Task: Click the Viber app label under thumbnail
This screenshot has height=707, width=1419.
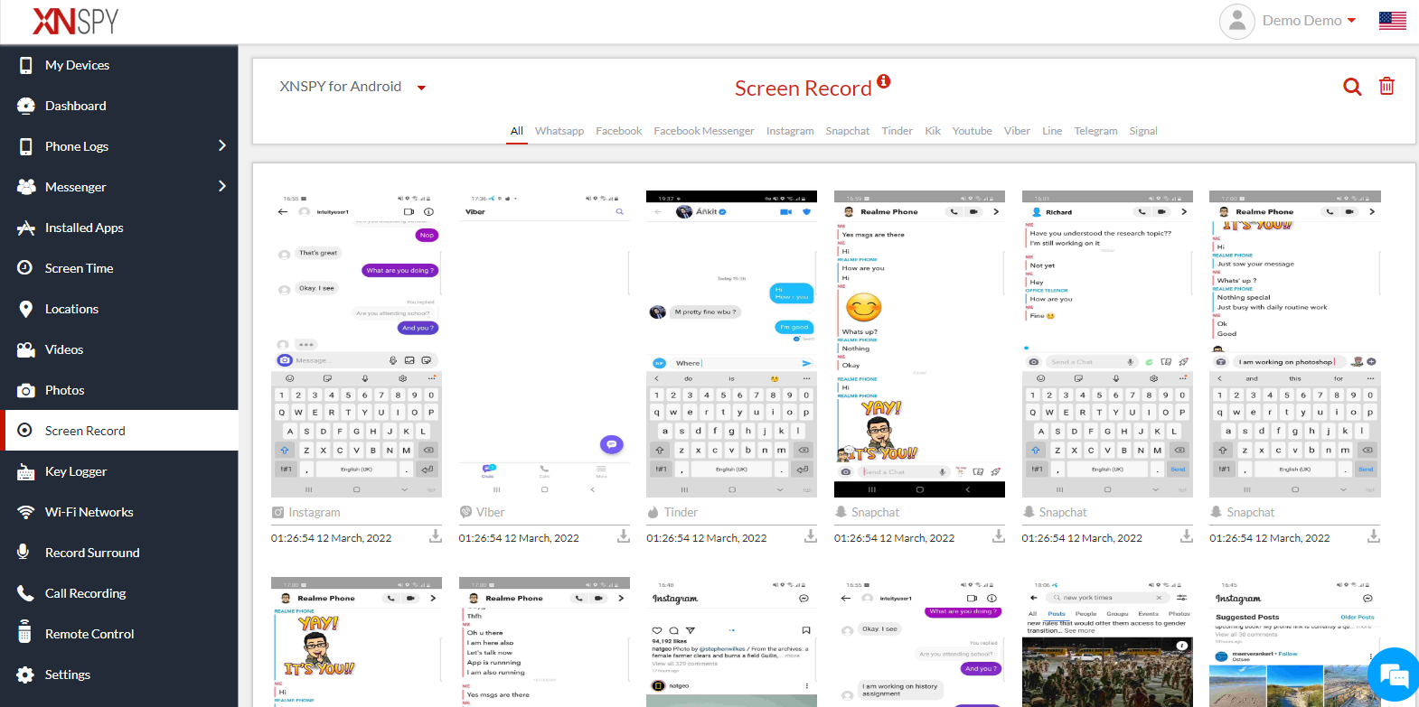Action: coord(490,512)
